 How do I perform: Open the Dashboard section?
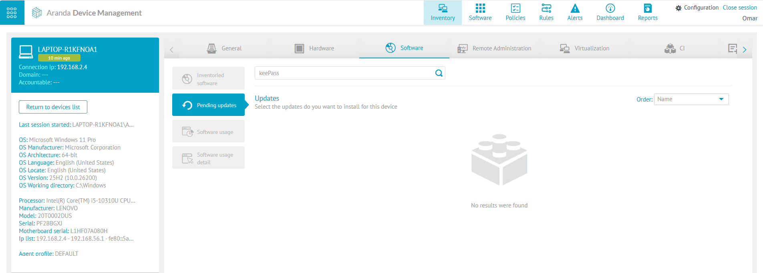[610, 13]
